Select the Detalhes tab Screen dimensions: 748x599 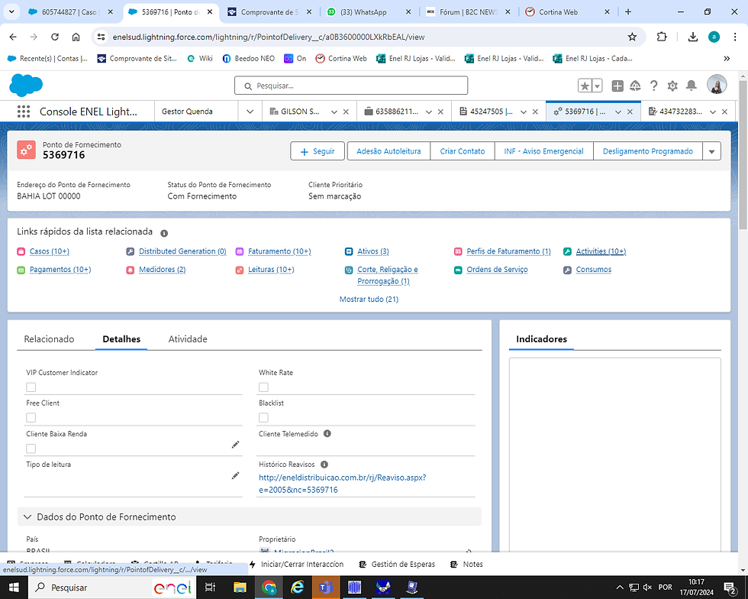coord(121,339)
